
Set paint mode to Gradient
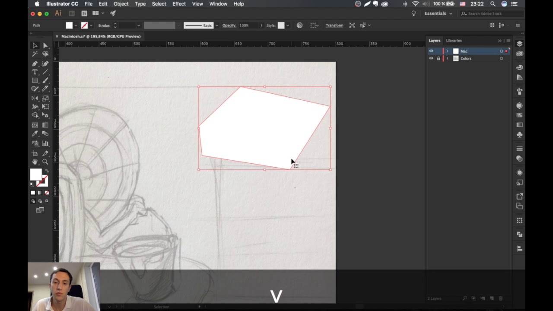(40, 193)
